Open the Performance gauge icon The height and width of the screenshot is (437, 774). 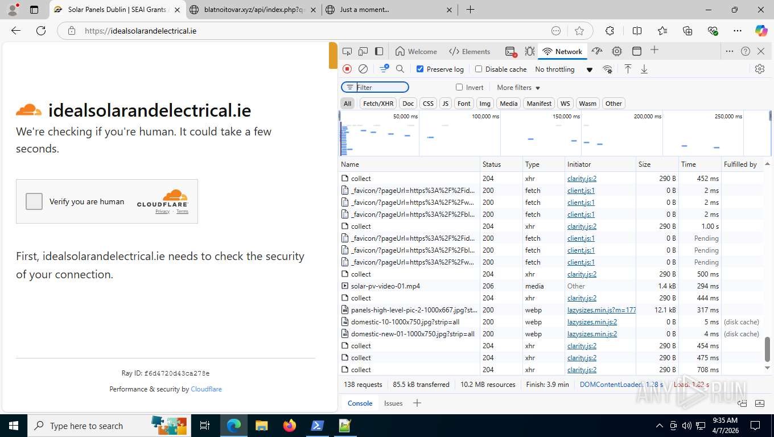[x=597, y=51]
